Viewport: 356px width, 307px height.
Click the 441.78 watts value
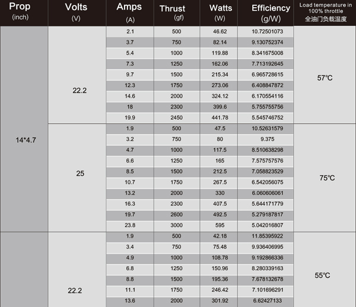point(220,117)
